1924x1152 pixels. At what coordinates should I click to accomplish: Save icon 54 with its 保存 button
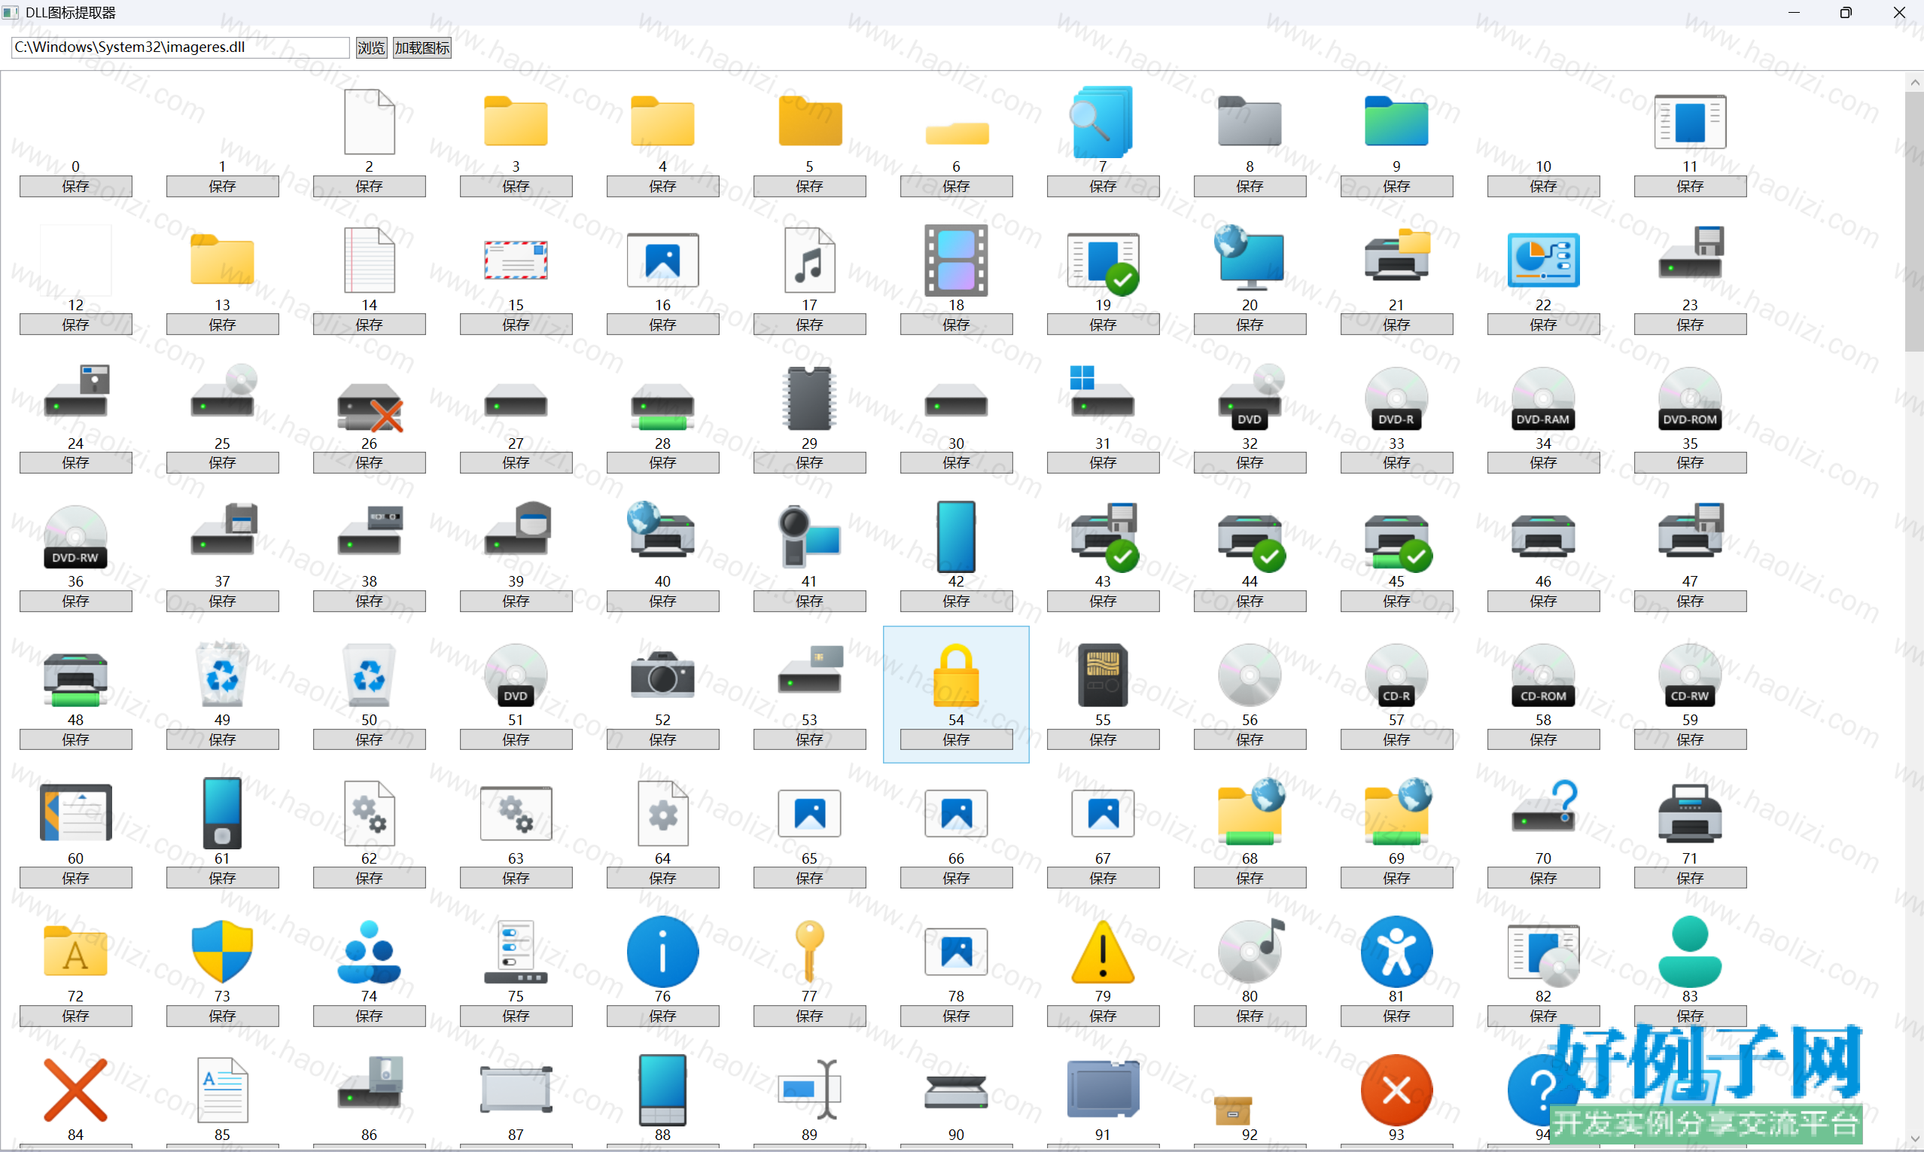(956, 740)
